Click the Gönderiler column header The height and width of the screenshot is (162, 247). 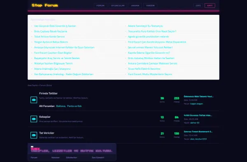coord(72,157)
